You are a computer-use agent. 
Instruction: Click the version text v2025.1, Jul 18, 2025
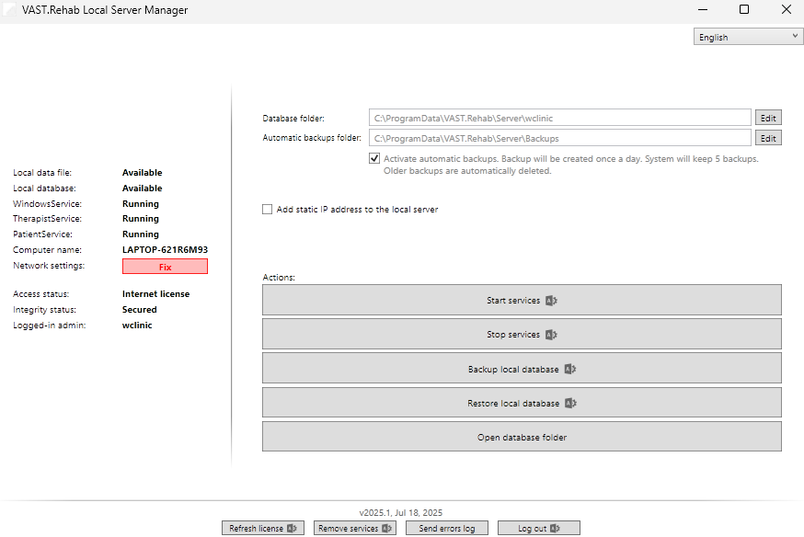pyautogui.click(x=401, y=512)
